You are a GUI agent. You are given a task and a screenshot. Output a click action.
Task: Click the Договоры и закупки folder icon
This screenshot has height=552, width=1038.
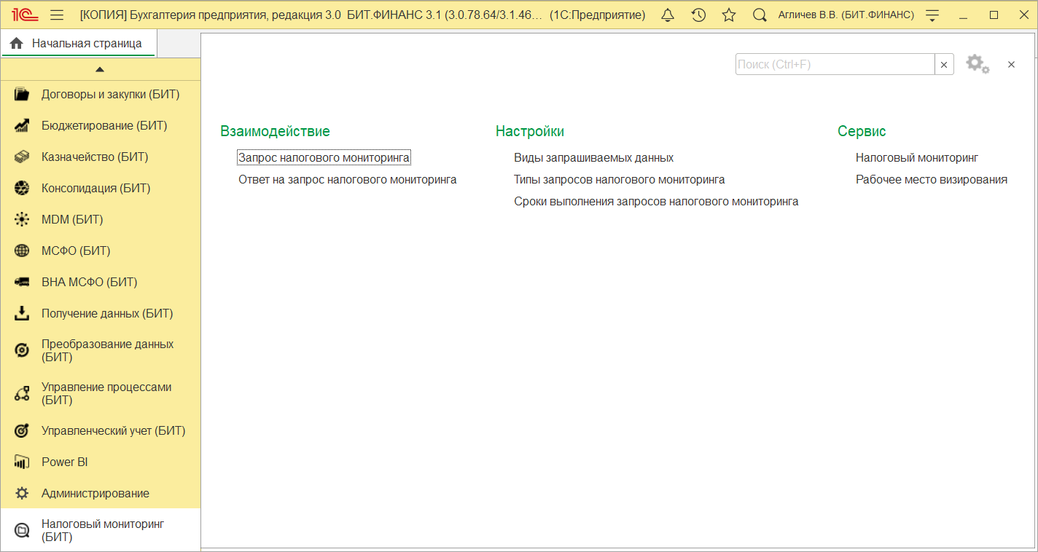[x=22, y=94]
